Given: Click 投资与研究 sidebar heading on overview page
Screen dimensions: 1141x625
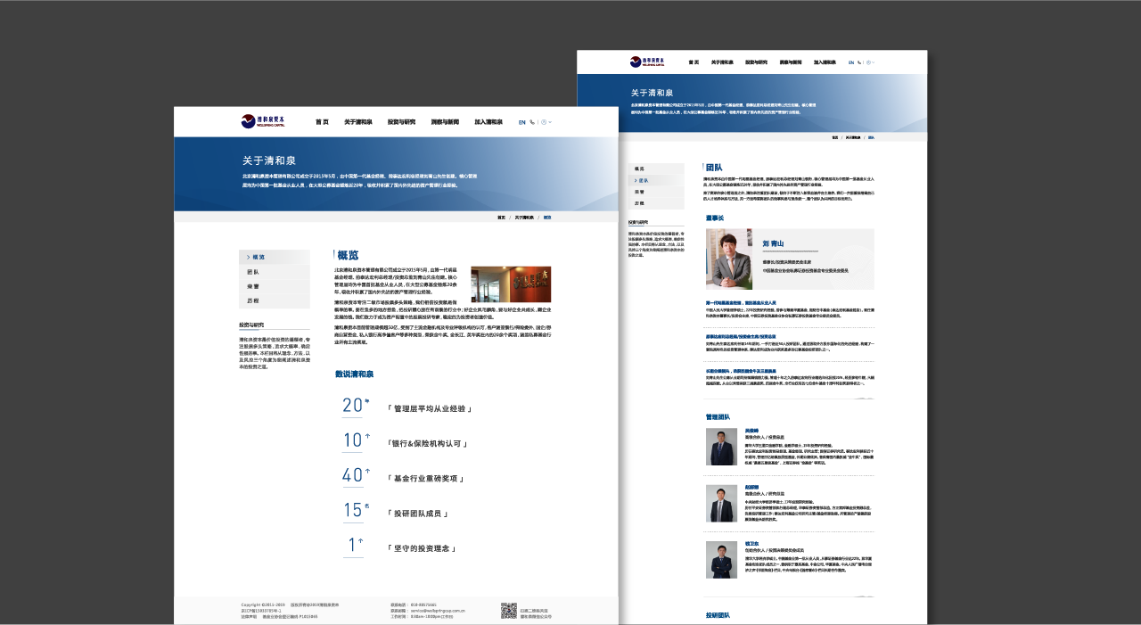Looking at the screenshot, I should [251, 325].
